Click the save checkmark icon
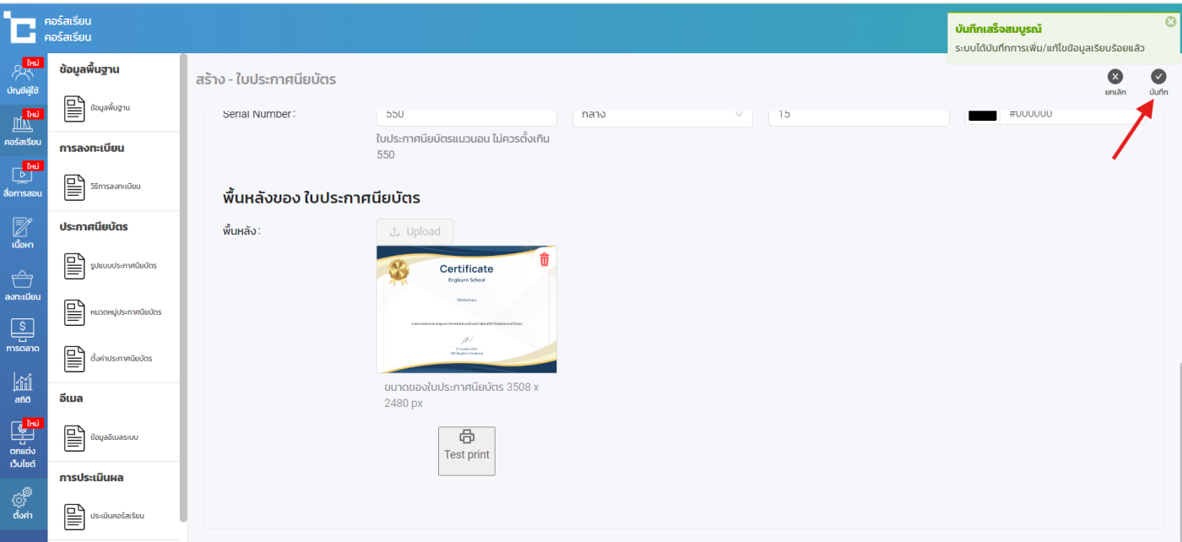Image resolution: width=1182 pixels, height=542 pixels. 1158,77
